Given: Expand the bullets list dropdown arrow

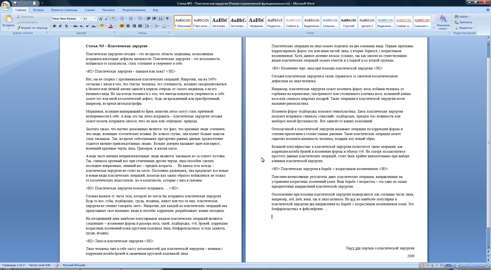Looking at the screenshot, I should 126,19.
